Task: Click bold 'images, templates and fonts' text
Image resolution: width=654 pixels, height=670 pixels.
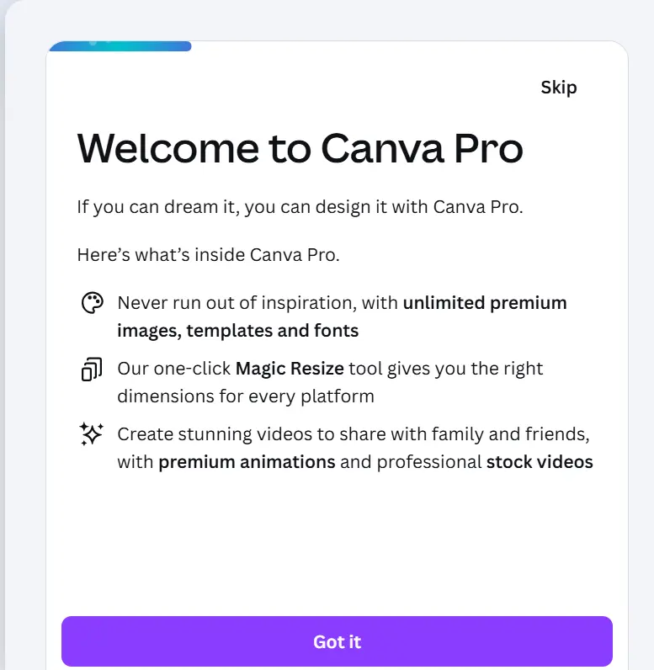Action: tap(238, 331)
